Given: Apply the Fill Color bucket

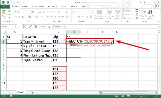Looking at the screenshot, I should 36,17.
